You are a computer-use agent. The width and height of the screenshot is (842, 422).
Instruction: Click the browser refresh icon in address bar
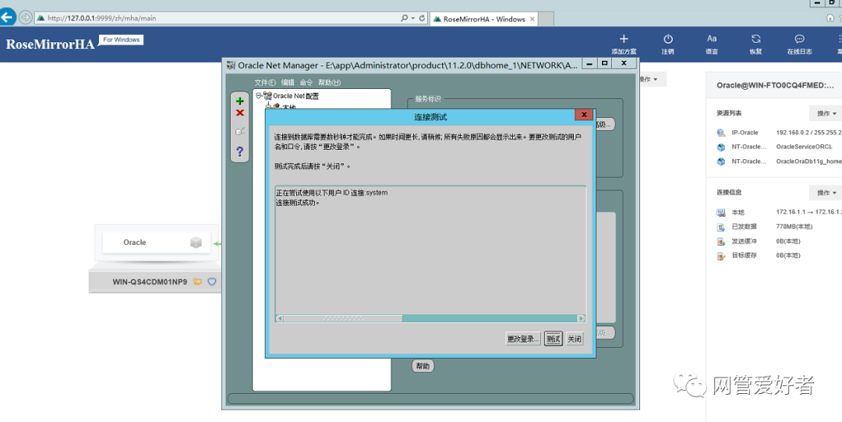coord(422,18)
